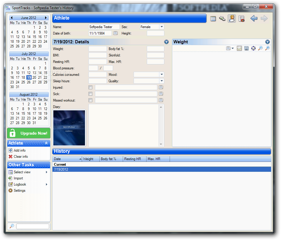
Task: Sort history by Body fat % column
Action: pyautogui.click(x=111, y=159)
